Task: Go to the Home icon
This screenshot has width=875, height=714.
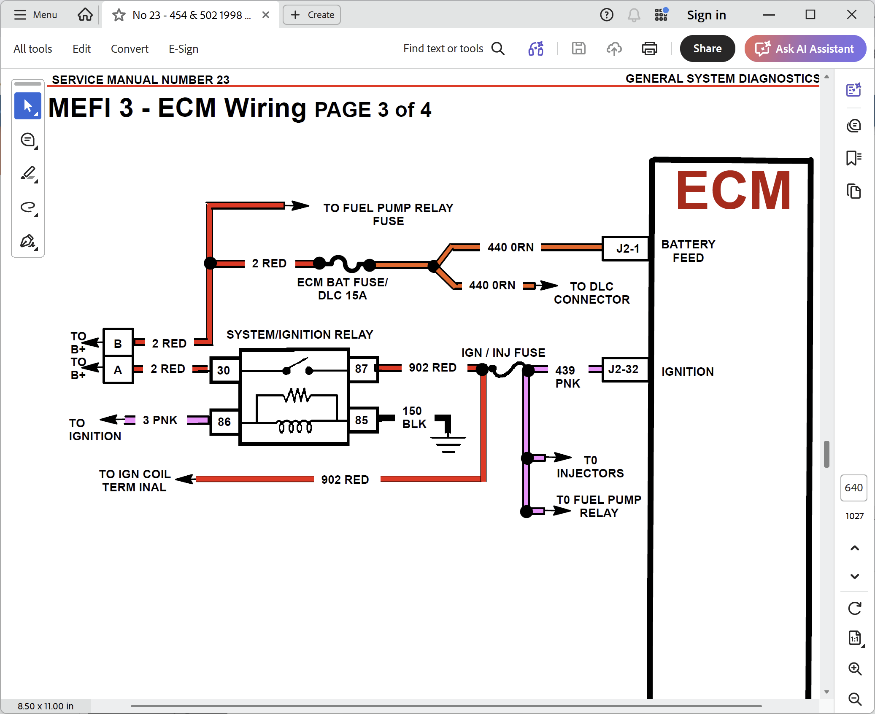Action: 85,15
